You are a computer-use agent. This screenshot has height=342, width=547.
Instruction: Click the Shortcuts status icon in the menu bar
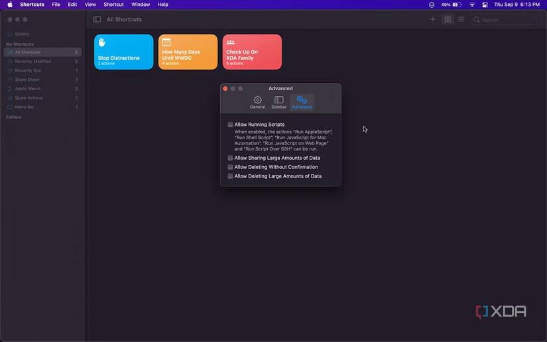(x=432, y=5)
